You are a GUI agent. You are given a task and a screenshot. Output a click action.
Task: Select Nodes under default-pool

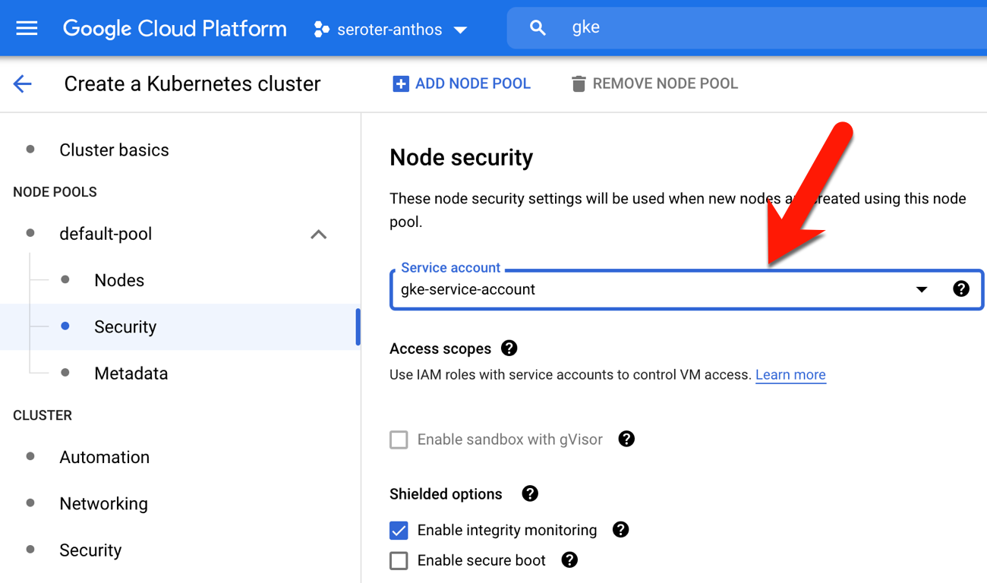point(119,280)
